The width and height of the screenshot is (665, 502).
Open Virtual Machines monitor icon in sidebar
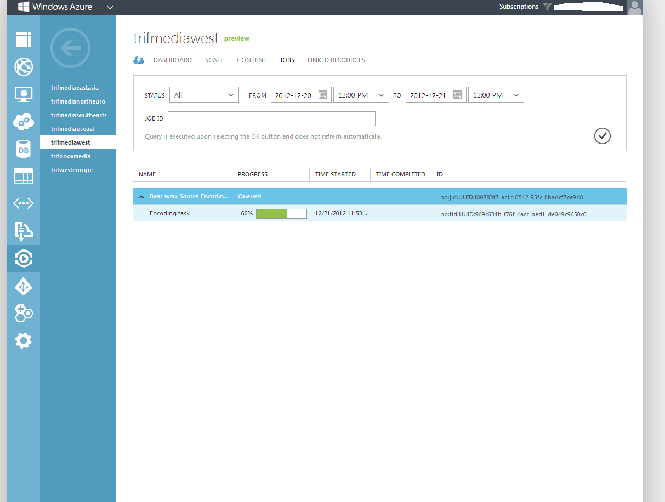click(24, 94)
